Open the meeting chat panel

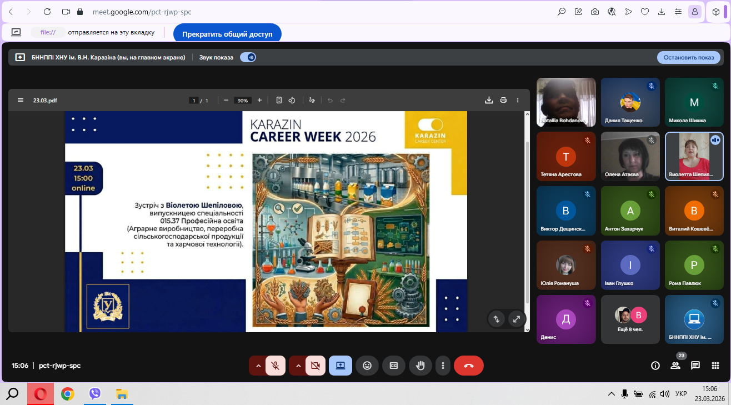tap(695, 366)
